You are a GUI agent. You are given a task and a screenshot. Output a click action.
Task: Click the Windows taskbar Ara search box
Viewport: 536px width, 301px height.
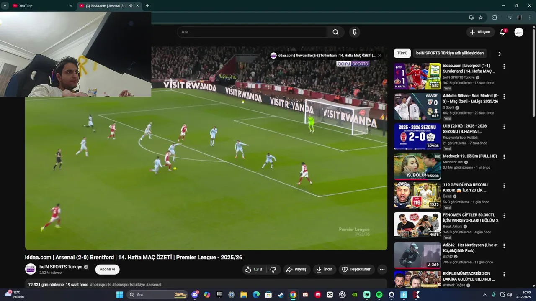[157, 295]
